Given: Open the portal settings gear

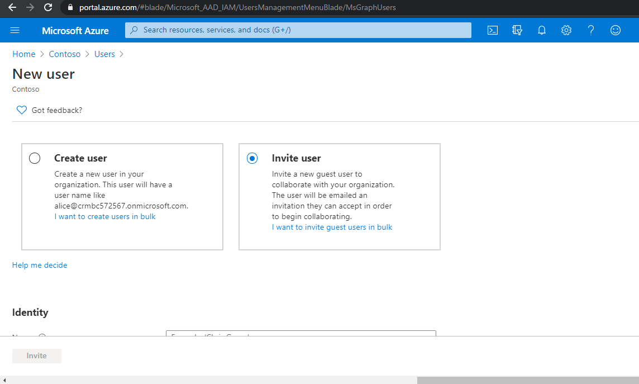Looking at the screenshot, I should (x=566, y=30).
